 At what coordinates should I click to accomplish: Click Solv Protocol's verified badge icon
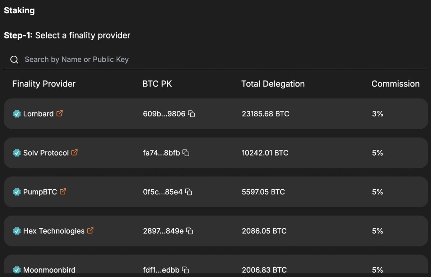17,153
